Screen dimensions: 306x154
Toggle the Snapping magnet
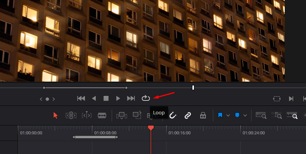(x=173, y=115)
